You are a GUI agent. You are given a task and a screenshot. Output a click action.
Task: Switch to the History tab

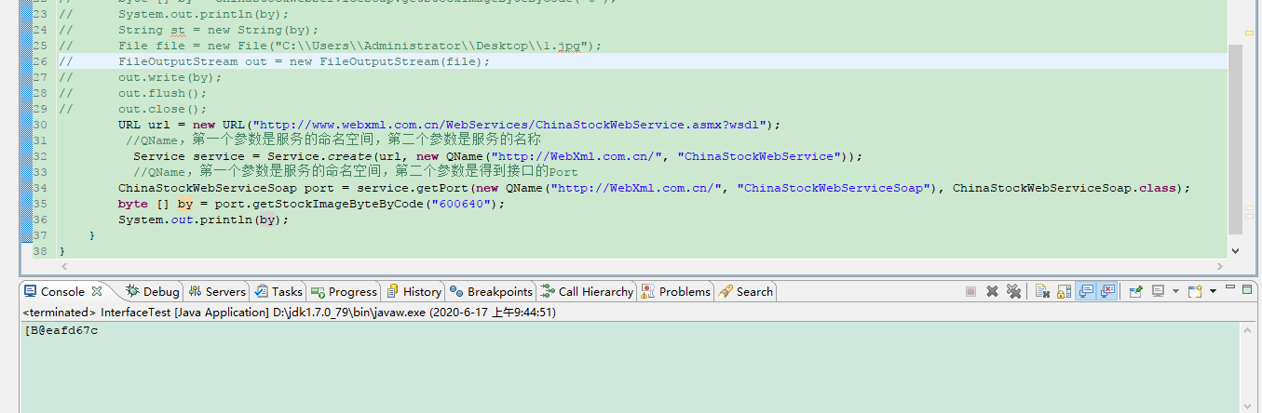point(414,291)
